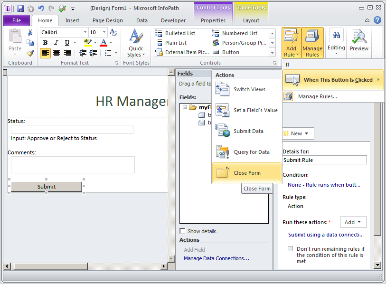Choose Query for Data action

[246, 152]
